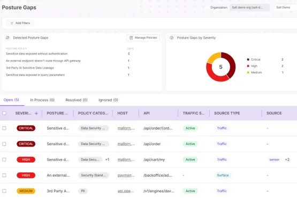Click the CRITICAL badge in /api/order/{ord... row

tap(26, 128)
